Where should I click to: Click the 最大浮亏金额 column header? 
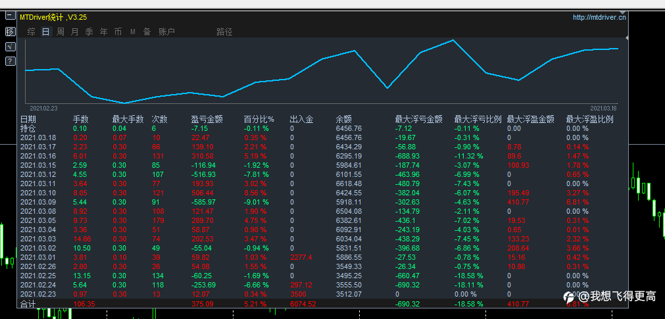[x=419, y=120]
